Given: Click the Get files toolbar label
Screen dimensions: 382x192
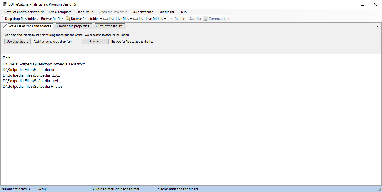Looking at the screenshot, I should [180, 19].
